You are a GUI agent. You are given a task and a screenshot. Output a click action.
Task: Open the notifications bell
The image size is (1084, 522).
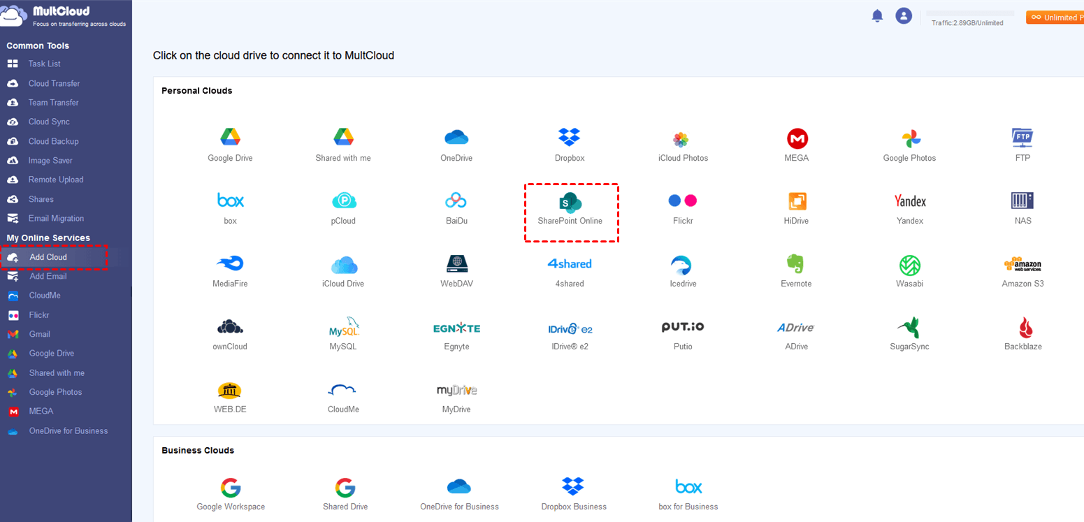click(877, 16)
